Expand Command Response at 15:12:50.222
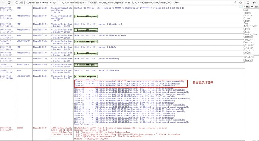Image resolution: width=259 pixels, height=141 pixels. (x=86, y=42)
